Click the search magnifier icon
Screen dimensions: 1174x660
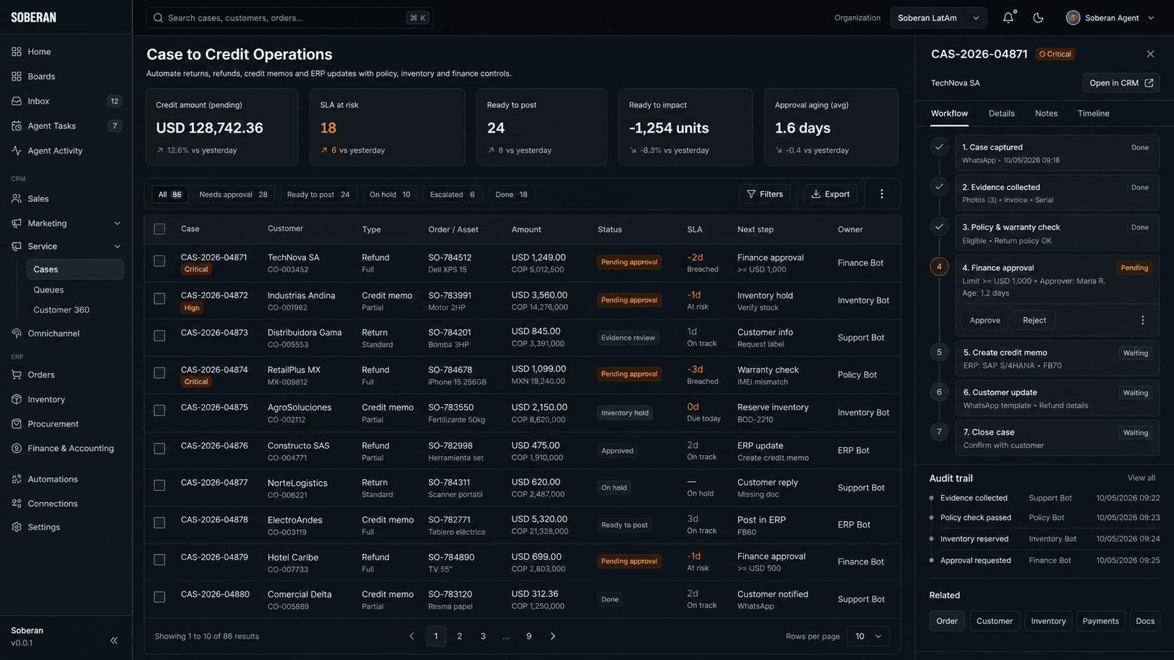pos(158,18)
